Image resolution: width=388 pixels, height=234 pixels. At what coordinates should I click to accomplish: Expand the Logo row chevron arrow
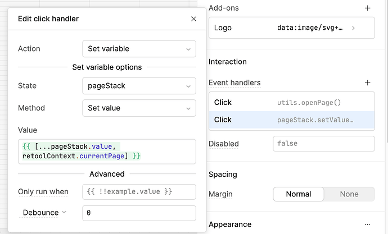point(353,28)
